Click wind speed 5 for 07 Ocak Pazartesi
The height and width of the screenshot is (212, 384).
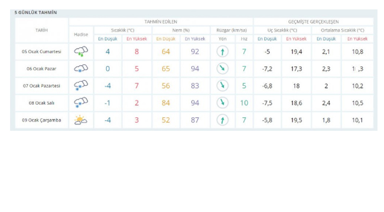[244, 86]
